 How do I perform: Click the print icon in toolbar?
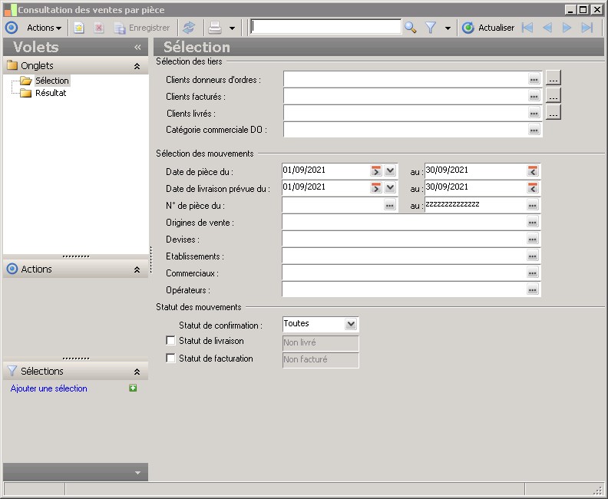click(215, 28)
